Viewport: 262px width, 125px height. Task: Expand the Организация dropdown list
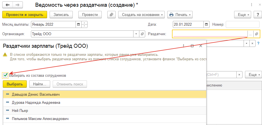point(136,34)
